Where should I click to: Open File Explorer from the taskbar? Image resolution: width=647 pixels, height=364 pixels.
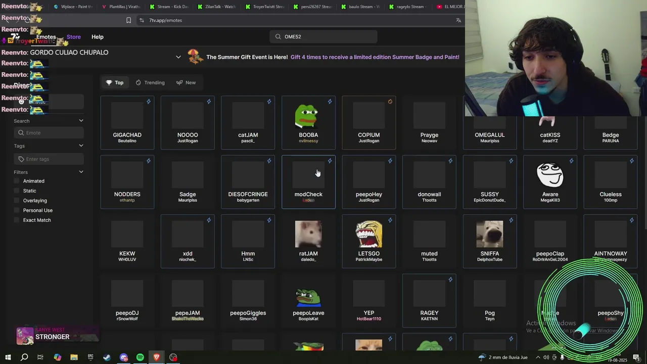point(74,357)
